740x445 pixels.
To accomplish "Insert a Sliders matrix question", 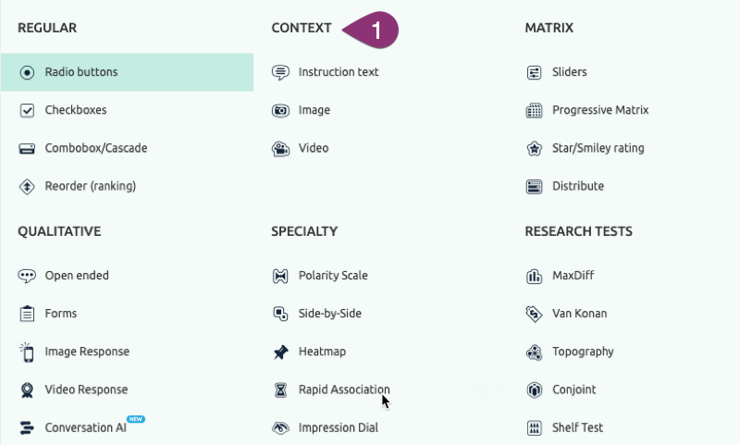I will click(569, 72).
